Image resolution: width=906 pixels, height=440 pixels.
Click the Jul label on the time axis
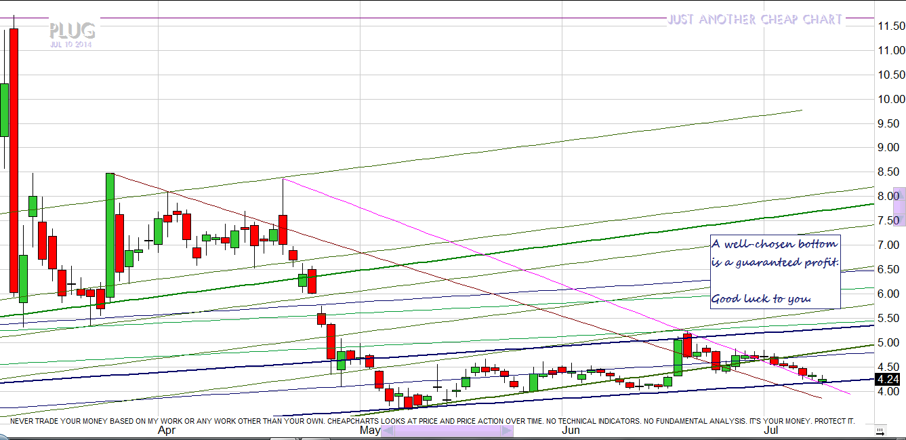tap(771, 431)
